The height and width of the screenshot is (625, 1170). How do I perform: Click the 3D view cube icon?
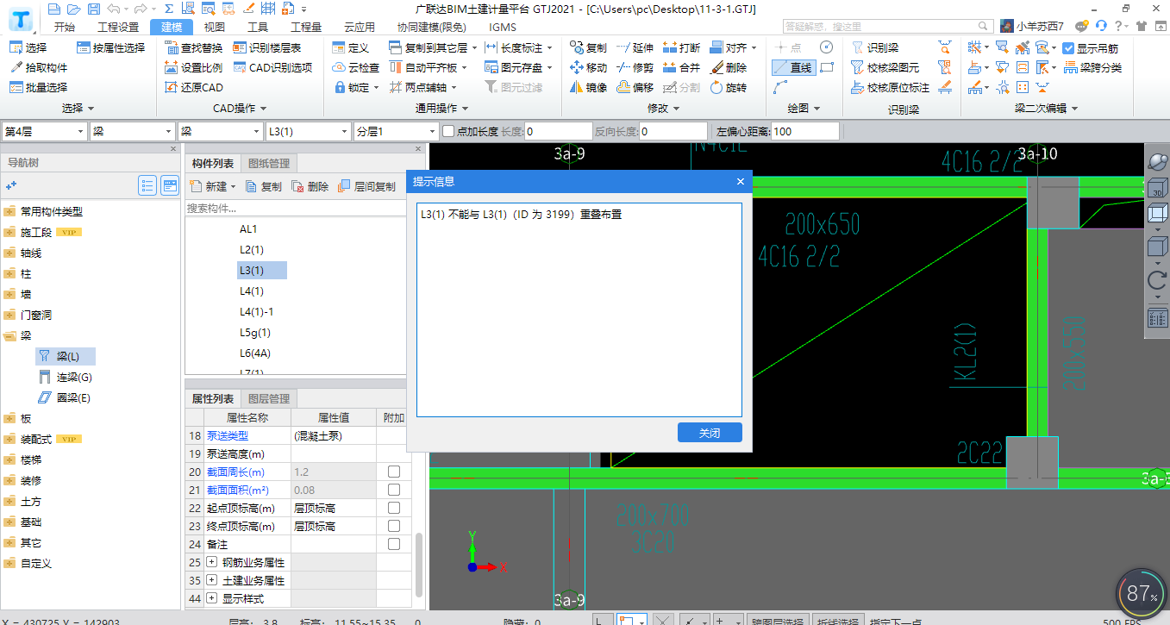[1158, 188]
